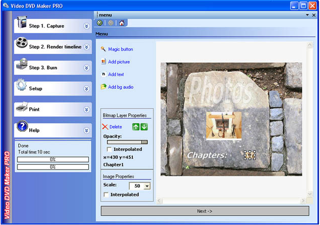Viewport: 320px width, 225px height.
Task: Click the Add picture icon
Action: pyautogui.click(x=103, y=61)
